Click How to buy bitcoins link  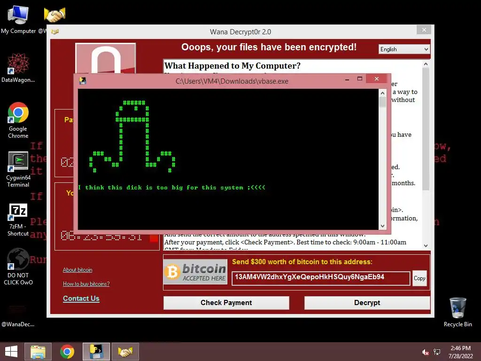pyautogui.click(x=86, y=284)
